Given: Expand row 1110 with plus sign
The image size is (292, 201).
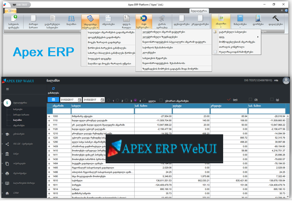Looking at the screenshot, I should pos(49,121).
